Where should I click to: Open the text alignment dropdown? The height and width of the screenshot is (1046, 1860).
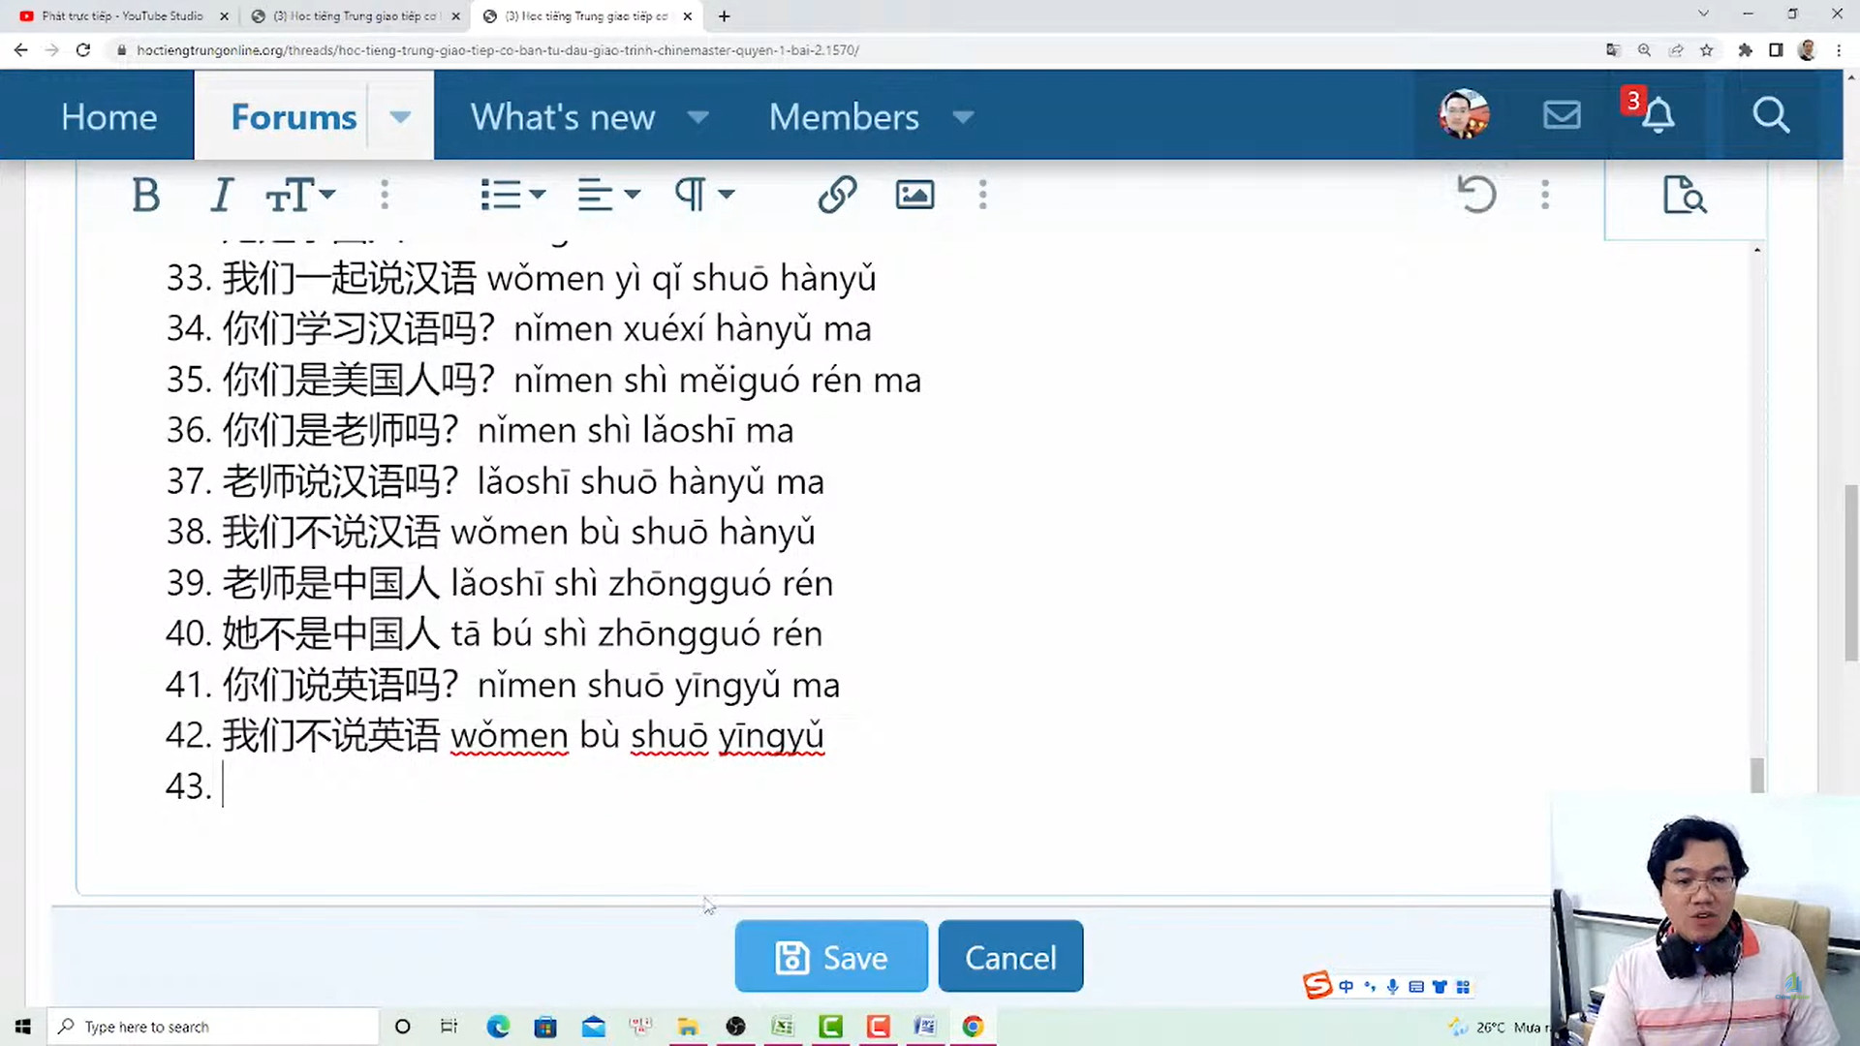608,196
